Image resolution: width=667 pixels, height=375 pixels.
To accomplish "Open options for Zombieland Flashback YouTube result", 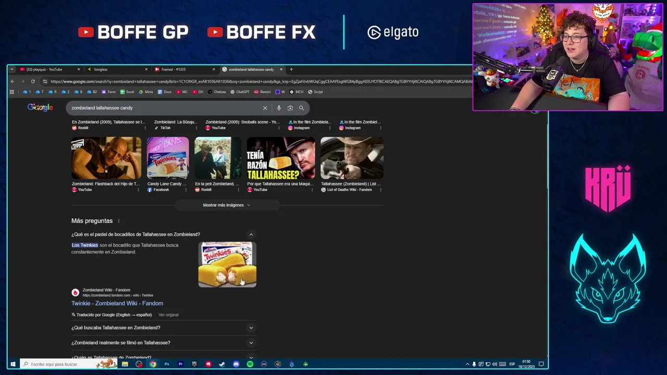I will coord(138,190).
